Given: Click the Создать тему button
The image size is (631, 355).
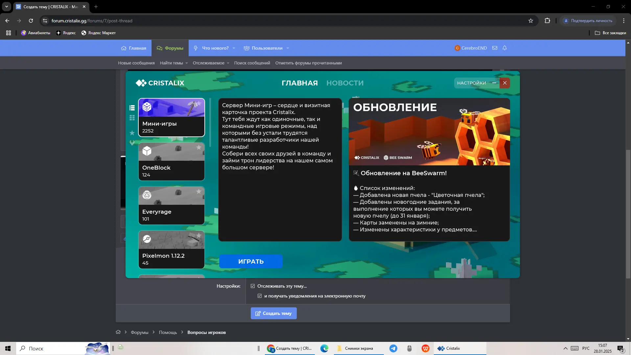Looking at the screenshot, I should 273,313.
